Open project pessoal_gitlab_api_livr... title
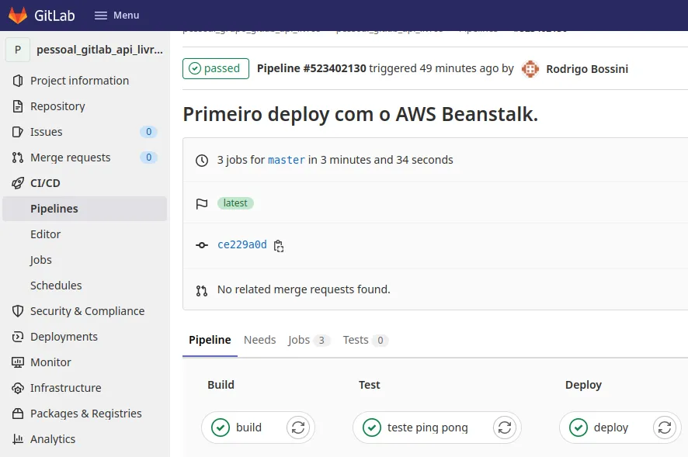 (x=99, y=50)
